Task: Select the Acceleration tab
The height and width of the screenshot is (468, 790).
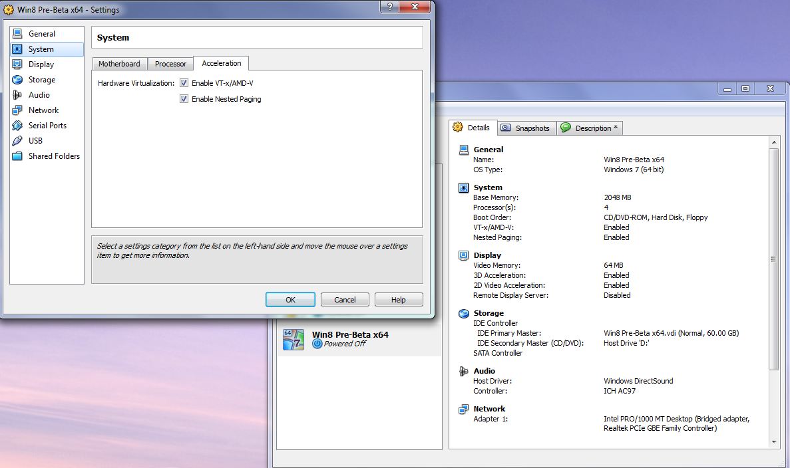Action: 221,63
